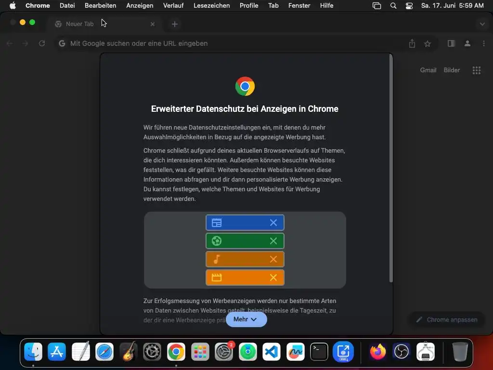This screenshot has width=493, height=370.
Task: Open the Lesezeichen menu
Action: [212, 5]
